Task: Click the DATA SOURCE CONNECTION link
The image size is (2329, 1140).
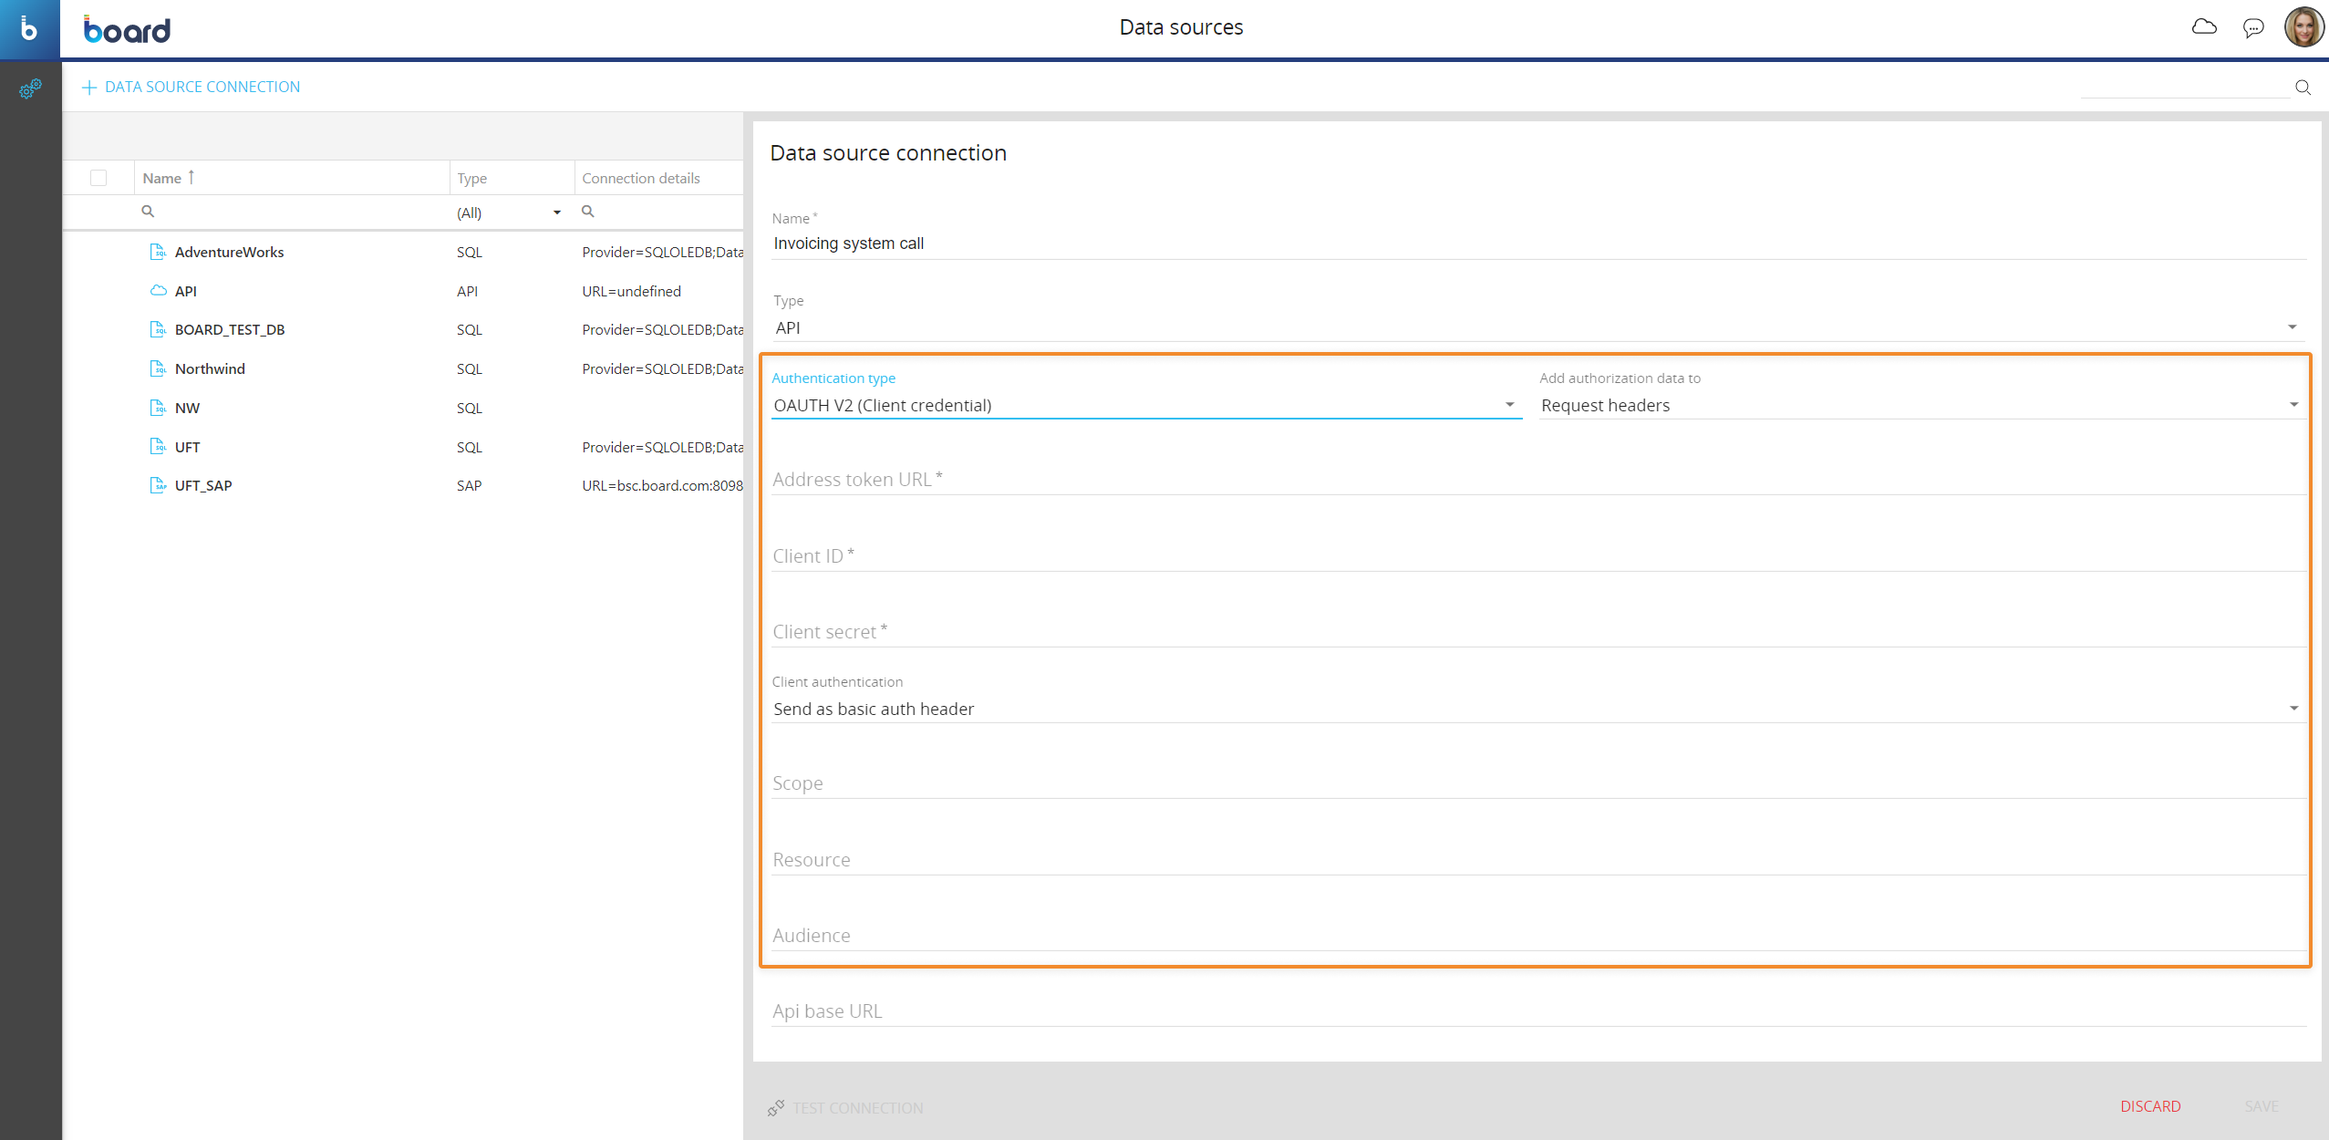Action: pyautogui.click(x=202, y=88)
